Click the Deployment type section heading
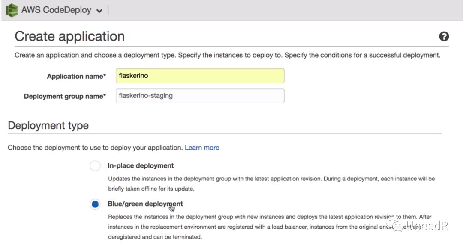The image size is (463, 245). pos(48,125)
